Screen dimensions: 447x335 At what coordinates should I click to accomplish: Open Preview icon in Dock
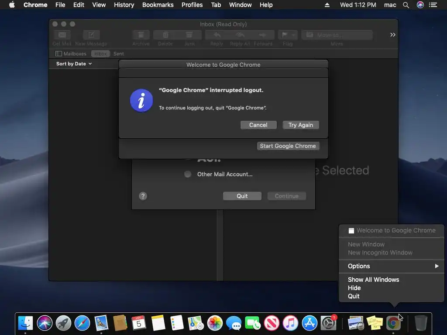pyautogui.click(x=355, y=323)
